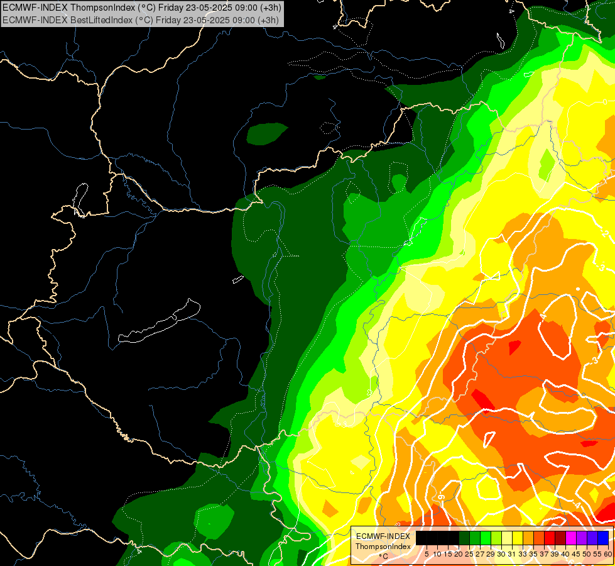Viewport: 615px width, 566px height.
Task: Click the legend scale value '15'
Action: click(448, 554)
